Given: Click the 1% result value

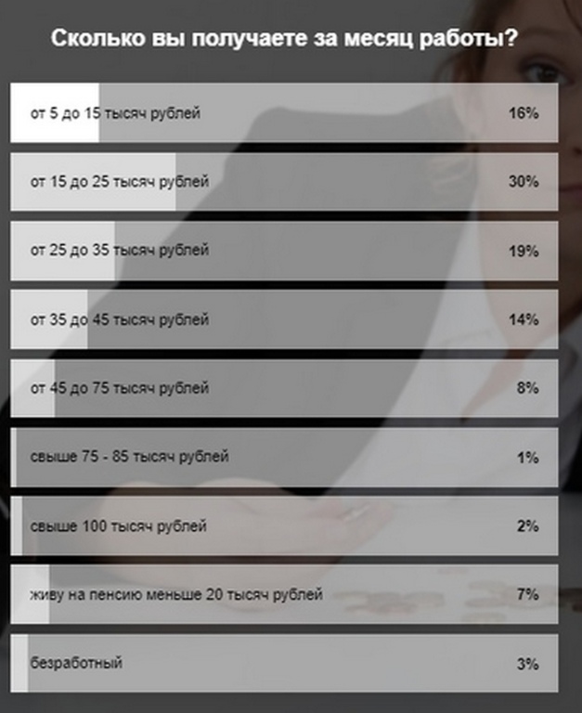Looking at the screenshot, I should click(527, 457).
